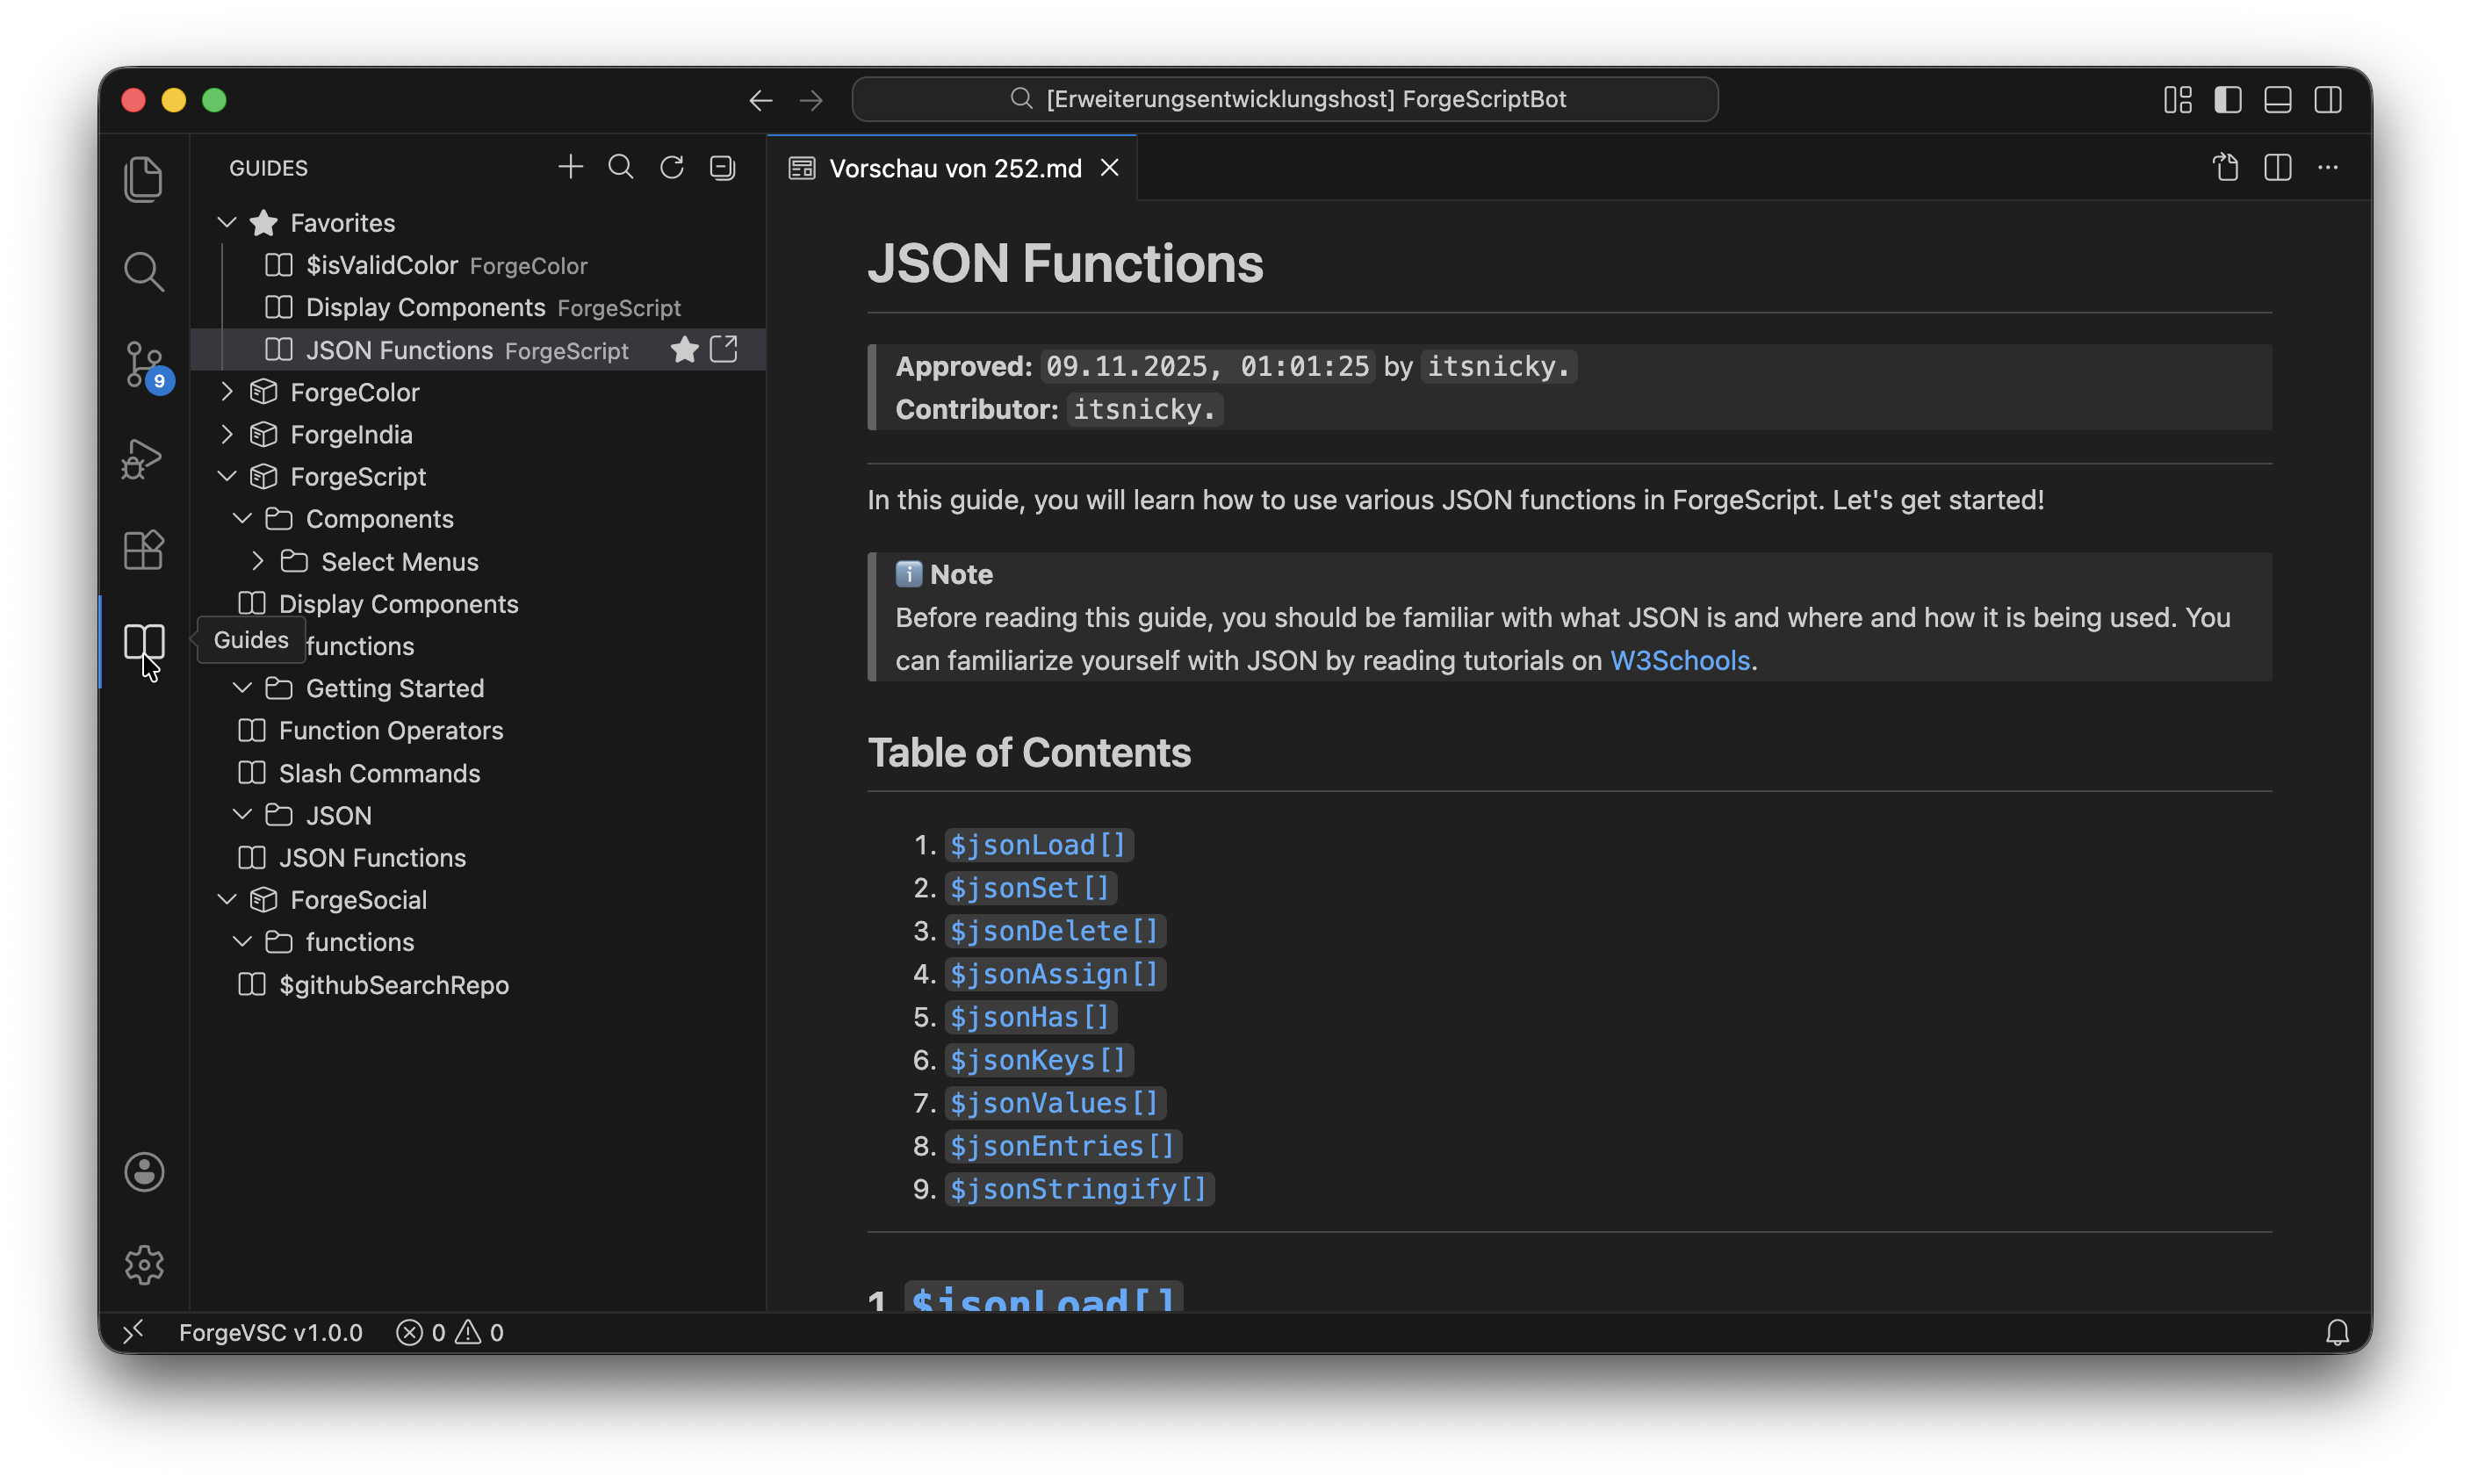Unstar JSON Functions from favorites
The height and width of the screenshot is (1484, 2471).
coord(684,349)
